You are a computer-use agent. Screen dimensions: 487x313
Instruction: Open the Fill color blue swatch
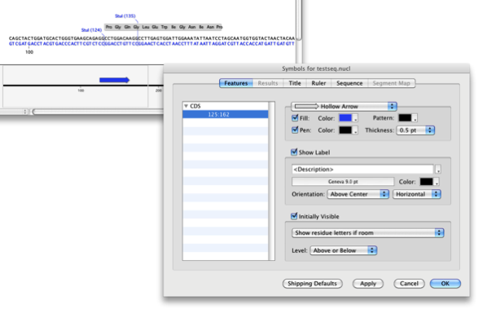tap(349, 118)
